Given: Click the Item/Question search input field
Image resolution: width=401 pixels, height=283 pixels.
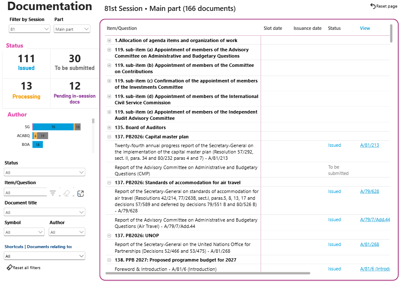Looking at the screenshot, I should (25, 193).
